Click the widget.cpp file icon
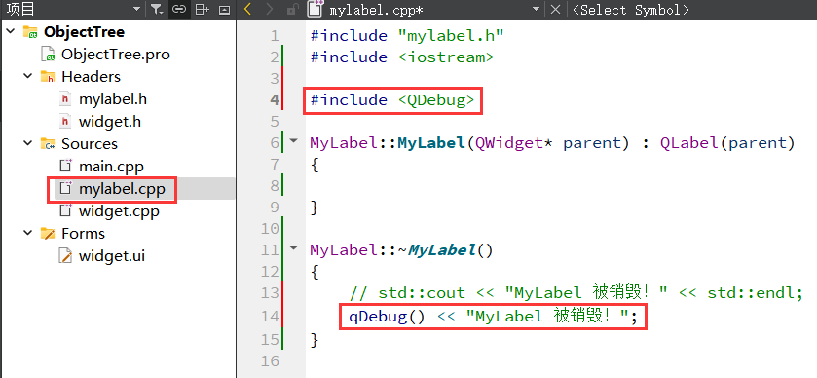 pos(64,211)
